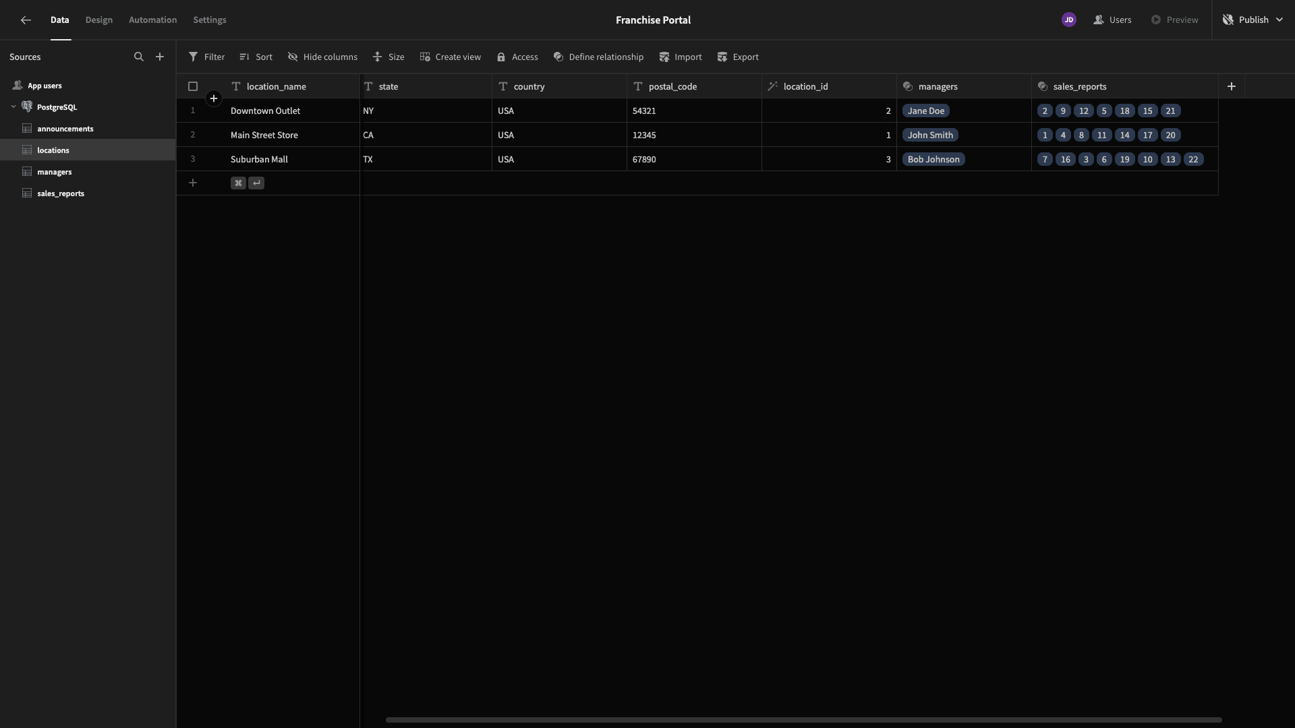Select the Suburban Mall cell
The height and width of the screenshot is (728, 1295).
pos(292,159)
